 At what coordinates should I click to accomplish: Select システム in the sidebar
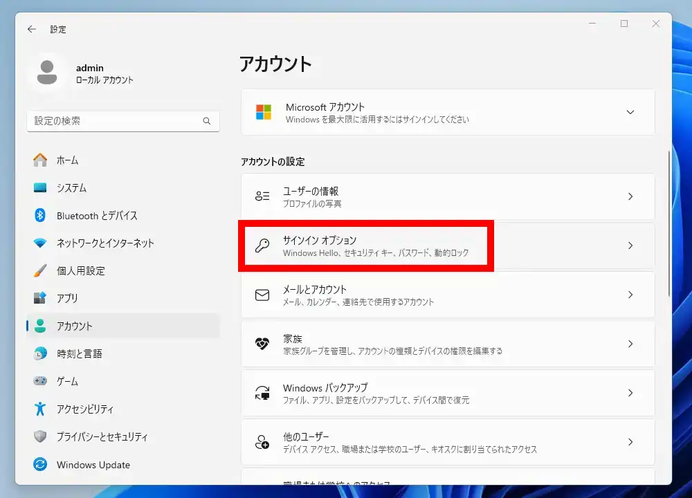(x=123, y=188)
